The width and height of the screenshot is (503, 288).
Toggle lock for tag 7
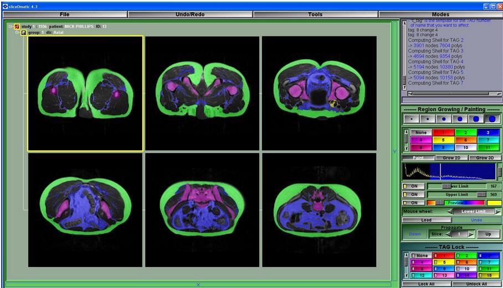click(480, 263)
